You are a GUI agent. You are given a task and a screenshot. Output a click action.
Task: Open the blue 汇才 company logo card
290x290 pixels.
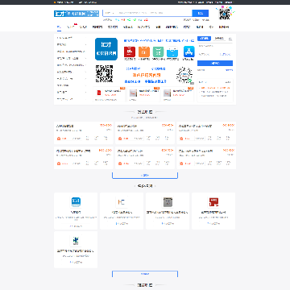point(76,202)
